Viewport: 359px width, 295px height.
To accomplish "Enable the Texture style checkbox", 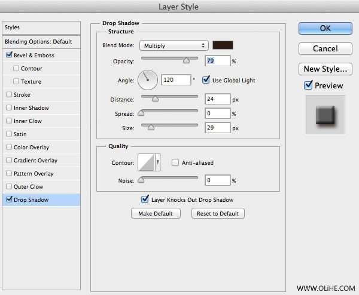I will (16, 81).
